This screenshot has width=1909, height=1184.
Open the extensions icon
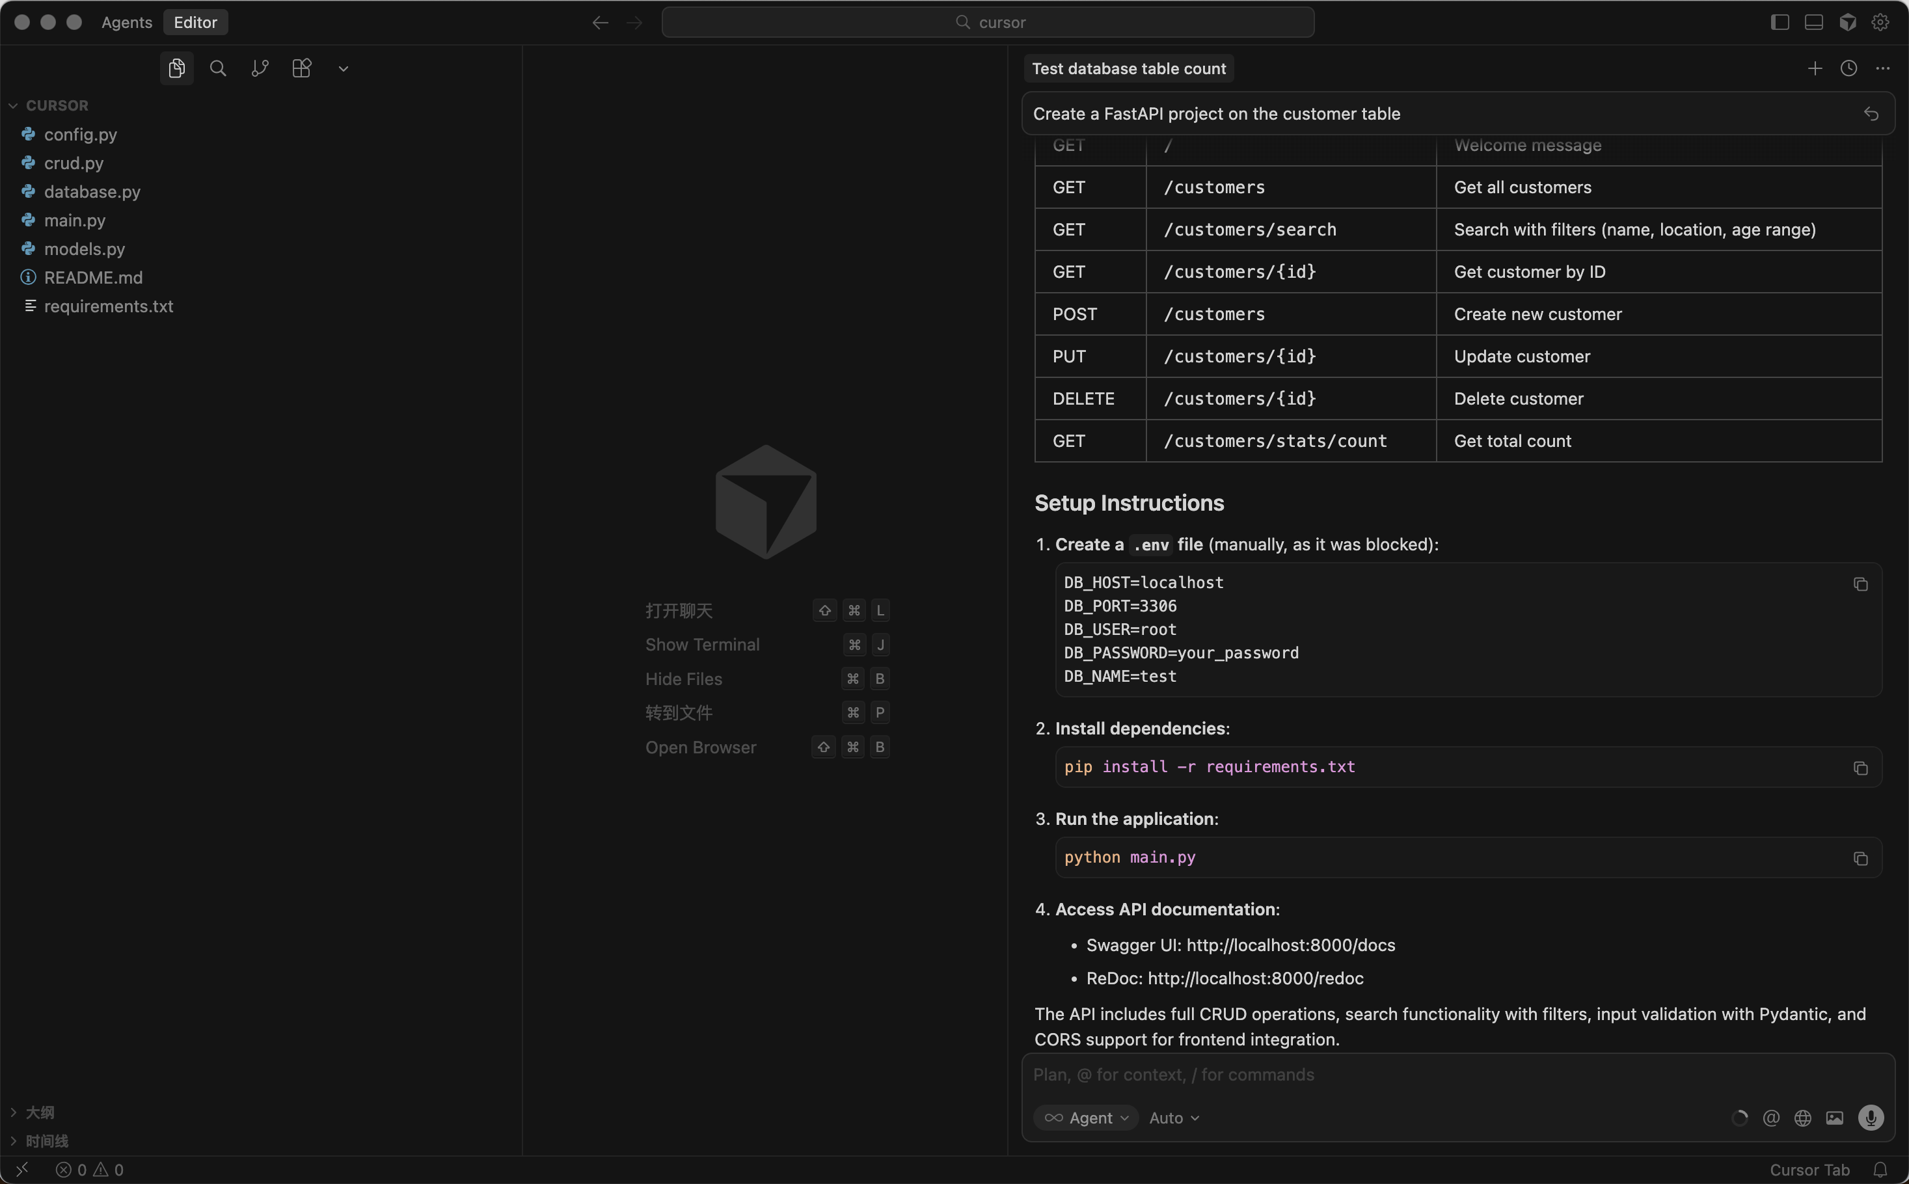tap(301, 69)
